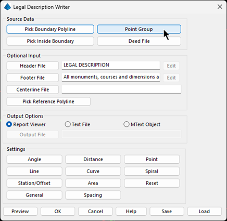Confirm dialog with OK button
Screen dimensions: 227x221
coord(58,211)
